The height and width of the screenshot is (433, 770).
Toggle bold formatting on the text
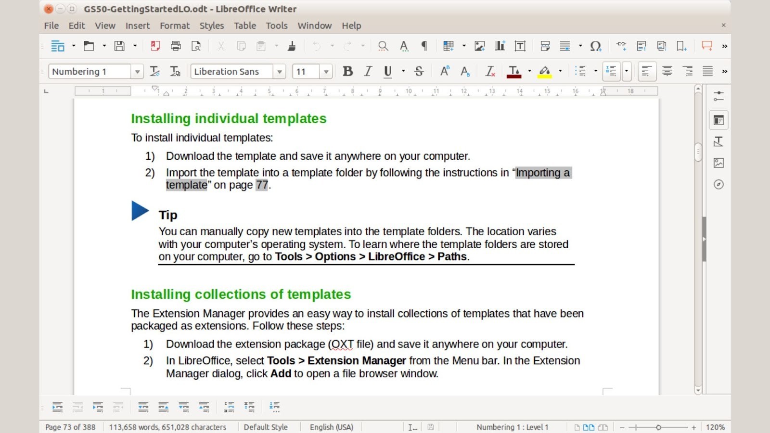click(347, 71)
